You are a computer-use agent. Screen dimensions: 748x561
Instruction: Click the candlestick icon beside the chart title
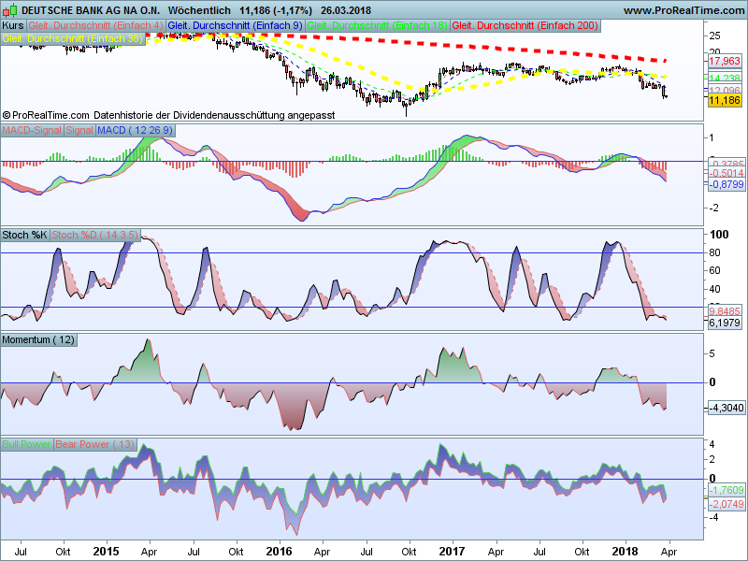9,10
